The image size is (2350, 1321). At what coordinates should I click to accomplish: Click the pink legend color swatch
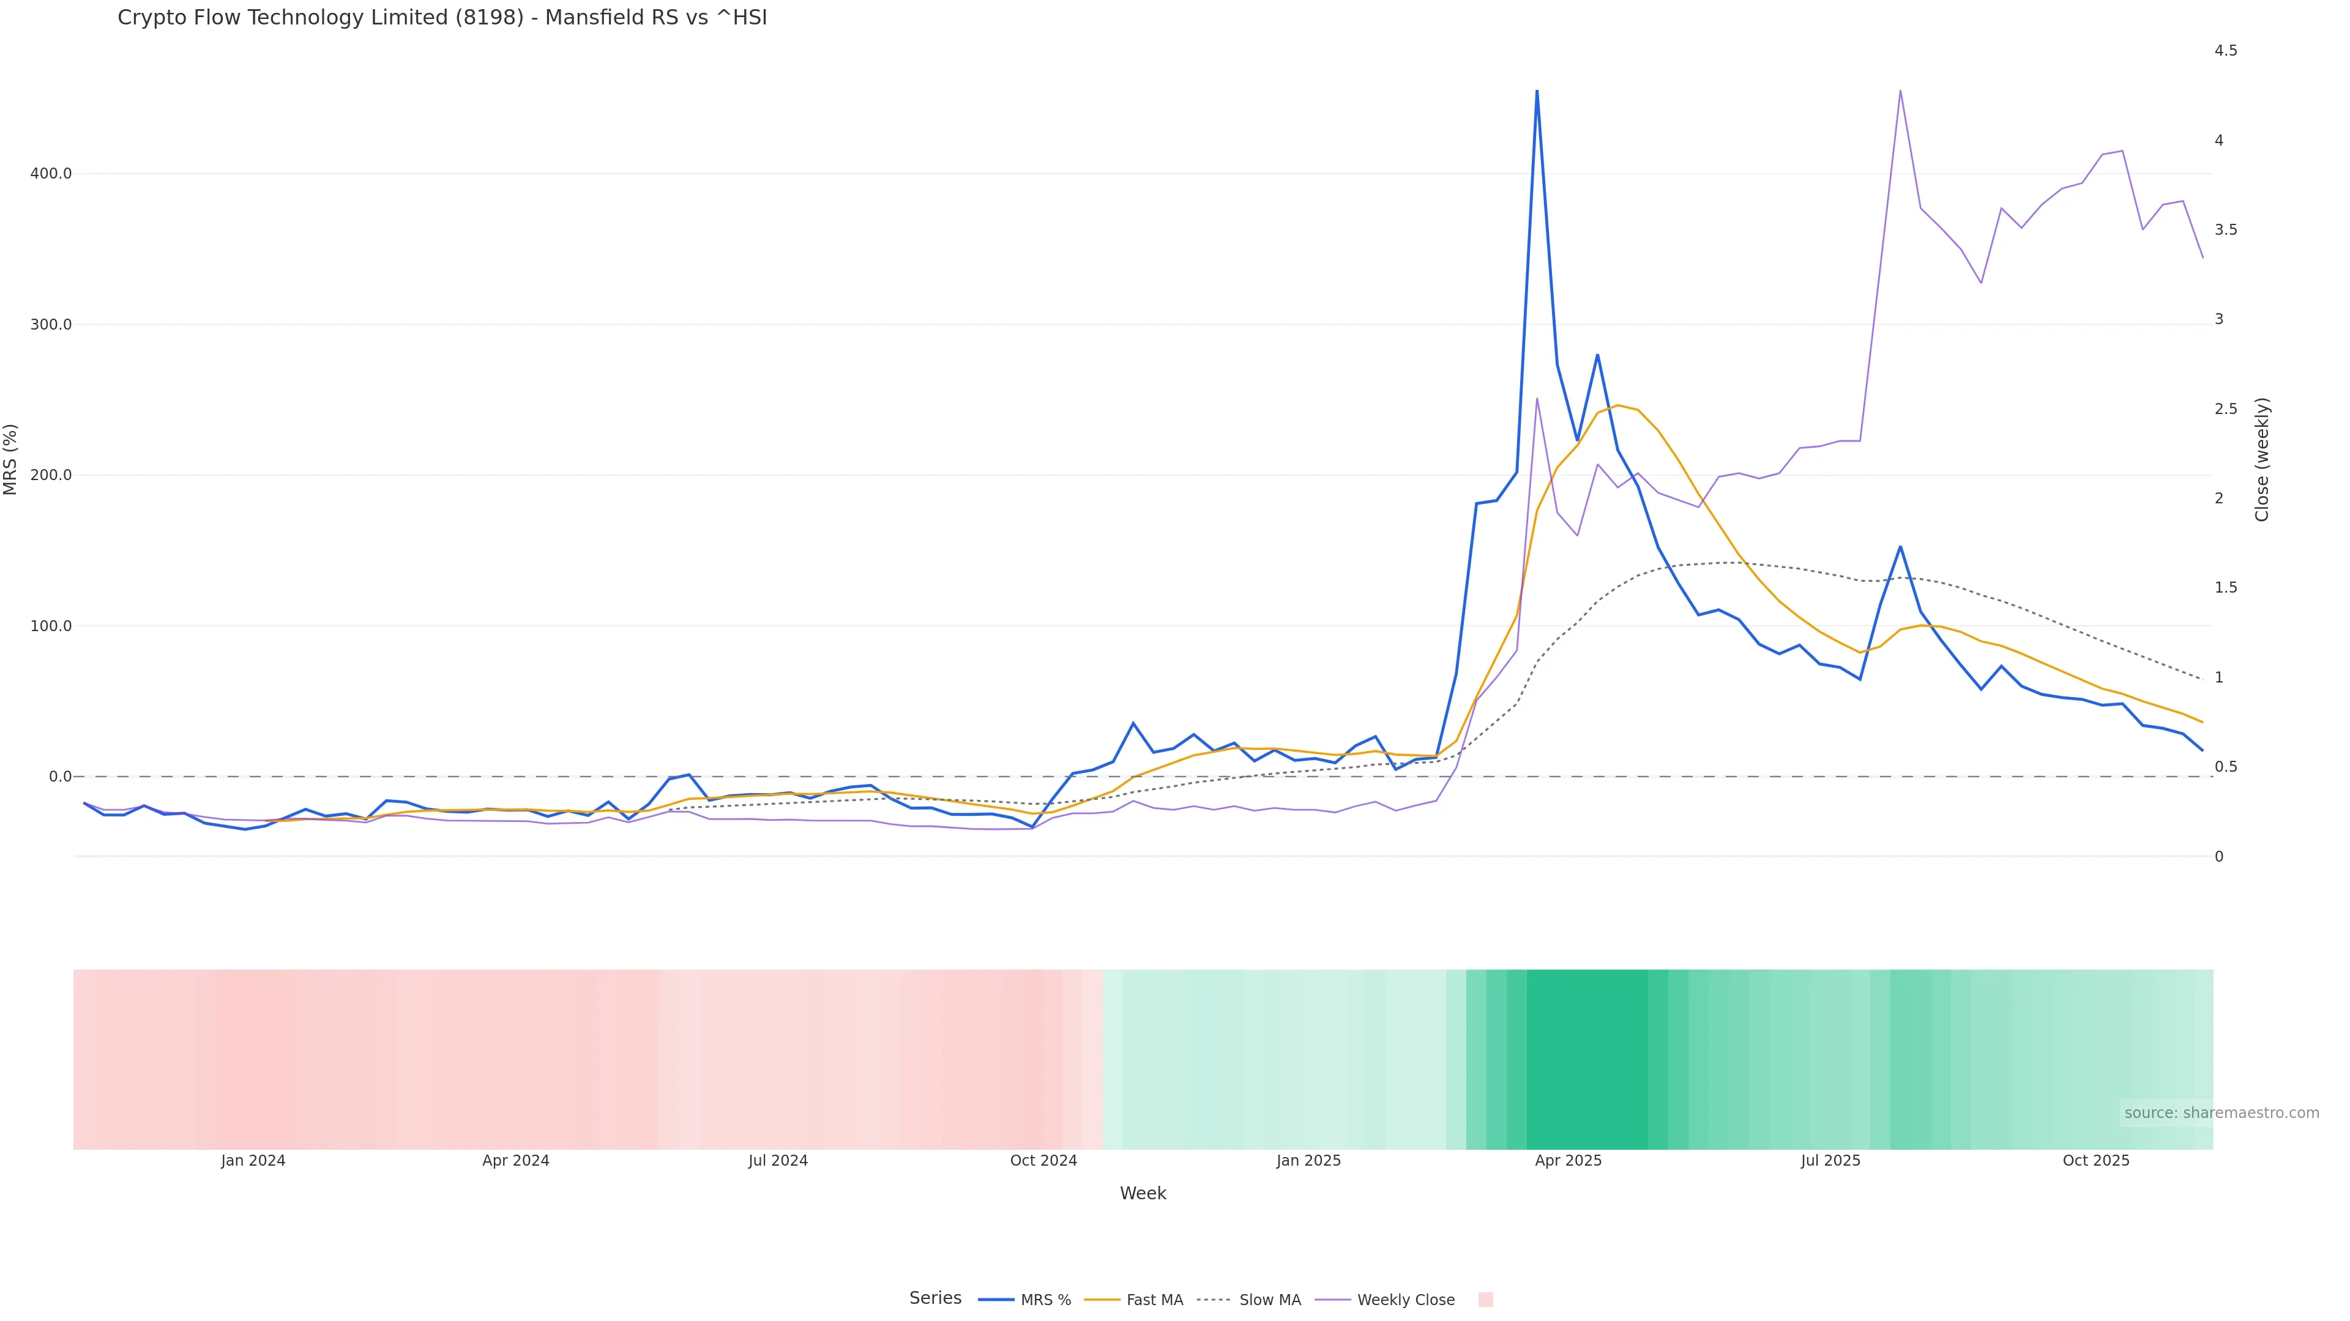coord(1485,1299)
